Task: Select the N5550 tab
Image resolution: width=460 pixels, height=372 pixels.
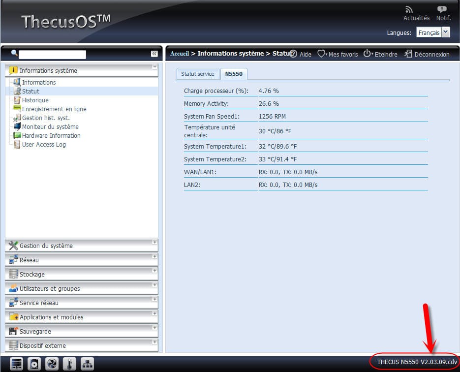Action: tap(234, 74)
